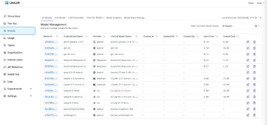Edit the gpt-4o model row
The width and height of the screenshot is (267, 125).
[x=248, y=48]
